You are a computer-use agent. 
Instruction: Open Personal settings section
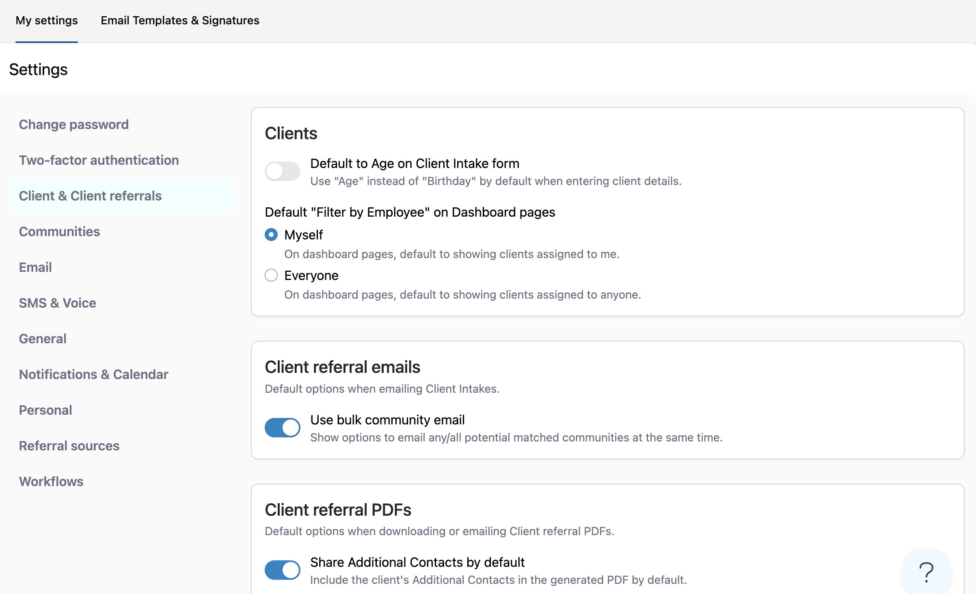pyautogui.click(x=45, y=410)
